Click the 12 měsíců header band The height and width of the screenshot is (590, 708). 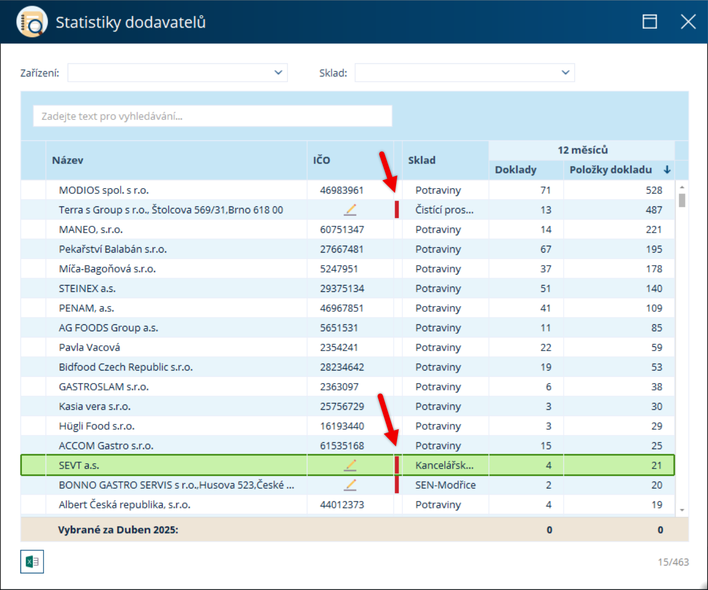pos(582,150)
